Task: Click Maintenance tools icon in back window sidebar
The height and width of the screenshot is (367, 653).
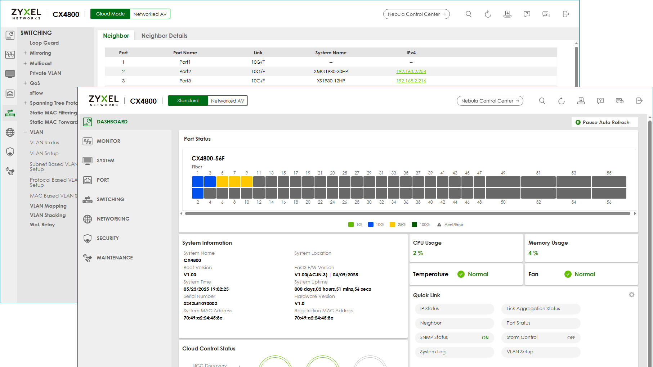Action: [x=10, y=171]
